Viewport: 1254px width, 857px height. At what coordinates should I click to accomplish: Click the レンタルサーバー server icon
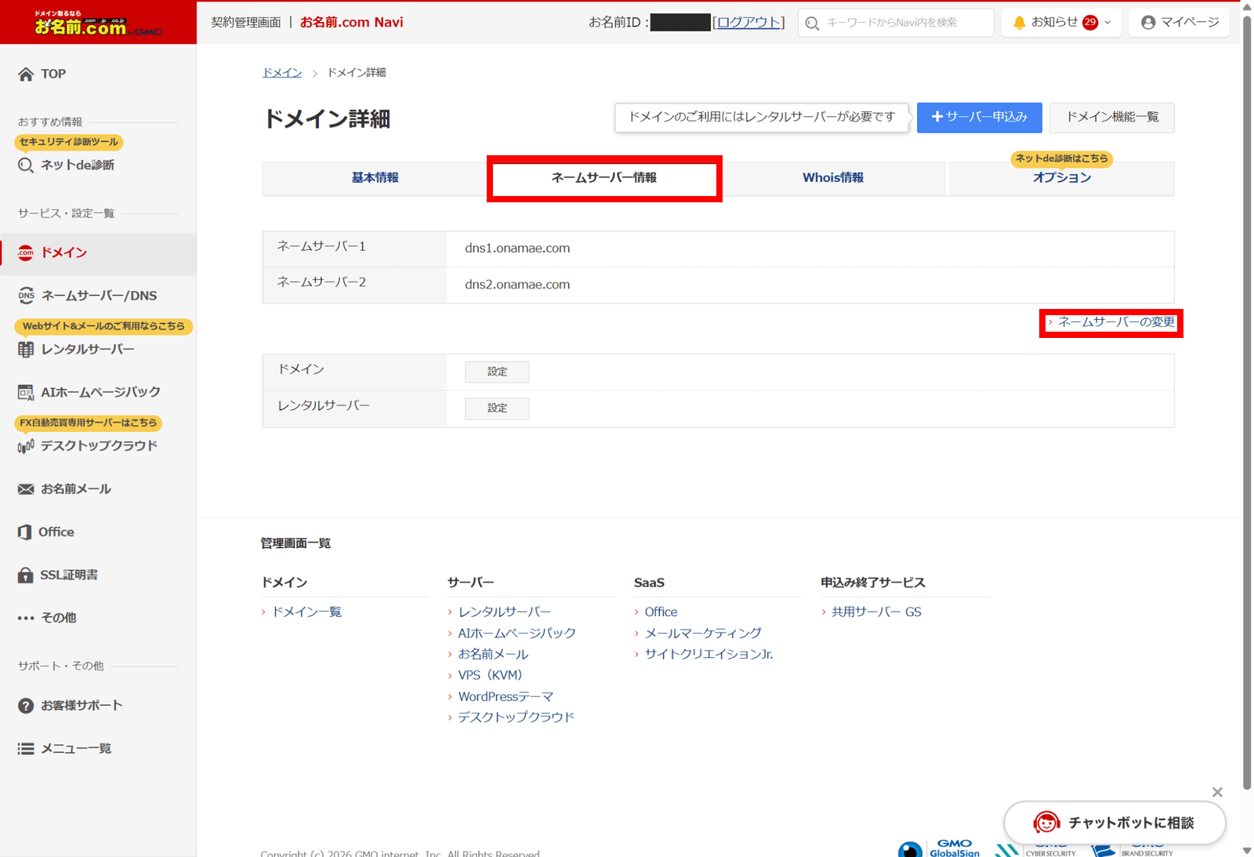(26, 350)
